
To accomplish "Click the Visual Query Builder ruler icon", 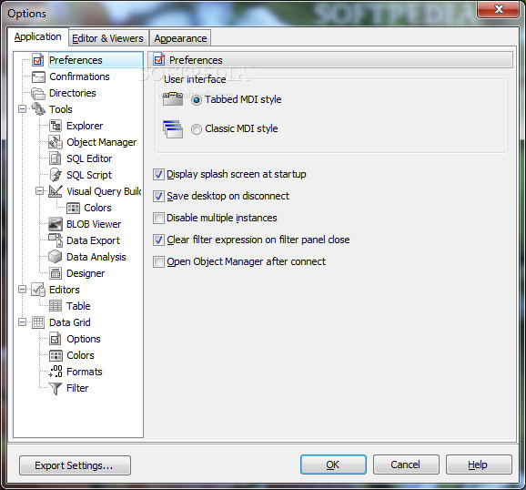I will coord(56,191).
